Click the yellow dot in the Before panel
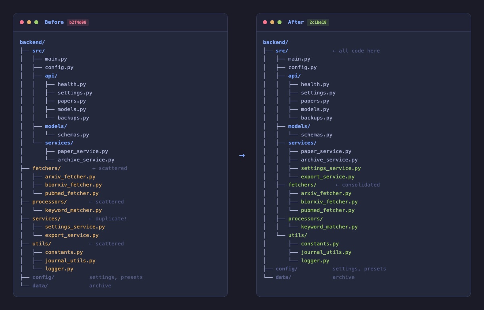 point(29,22)
